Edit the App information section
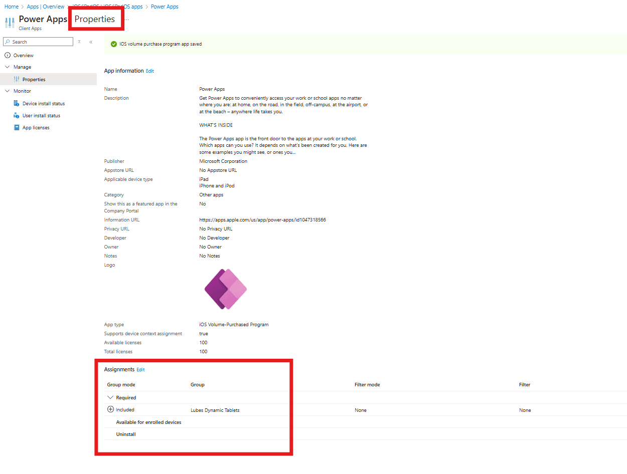Viewport: 627px width, 474px height. pyautogui.click(x=149, y=71)
